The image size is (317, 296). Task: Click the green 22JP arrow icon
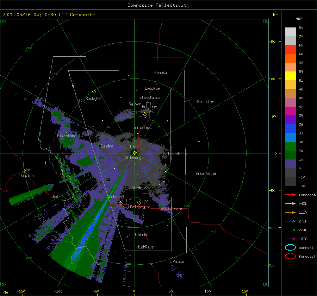290,230
